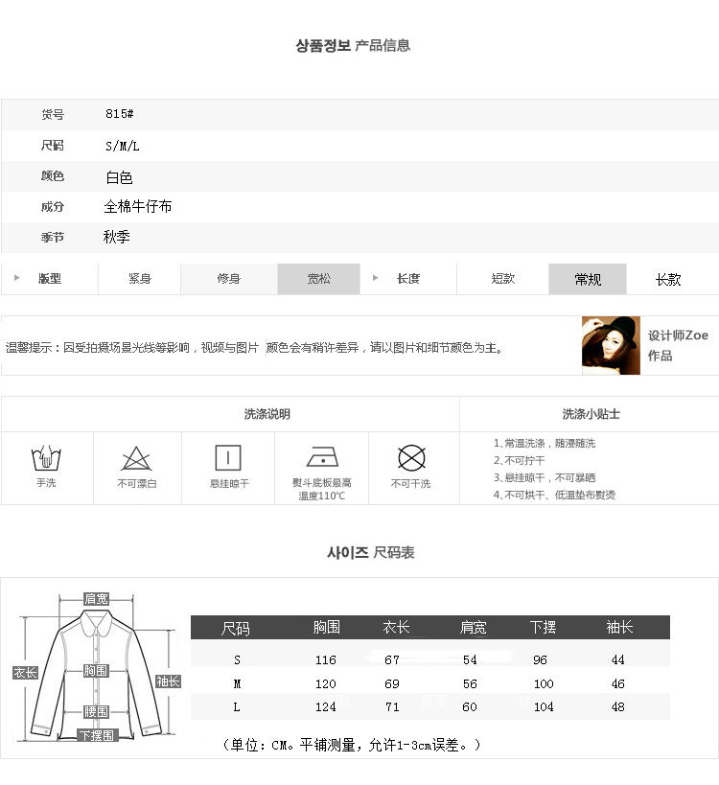Click the 胸围 label on shirt diagram
The height and width of the screenshot is (785, 719).
tap(96, 670)
